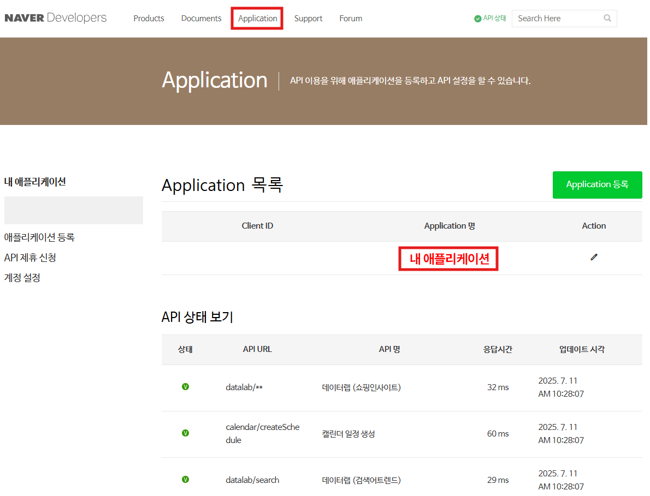Image resolution: width=650 pixels, height=496 pixels.
Task: Click the API URL column header
Action: 257,349
